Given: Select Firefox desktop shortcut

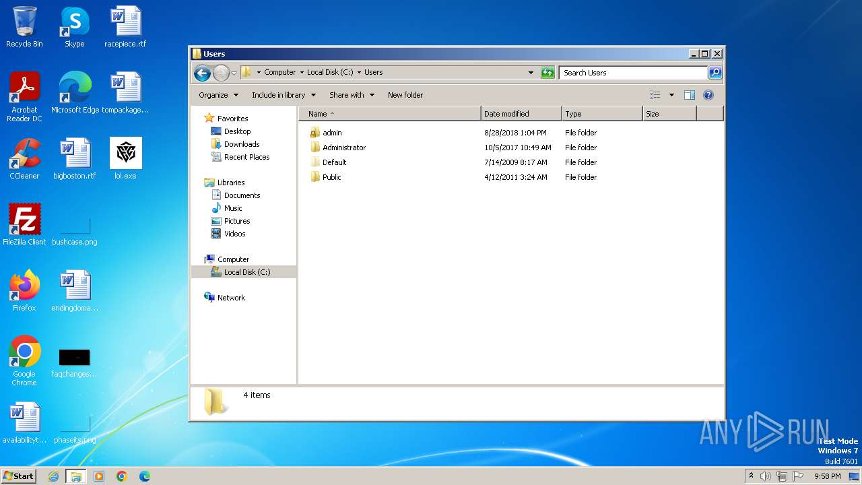Looking at the screenshot, I should (24, 291).
